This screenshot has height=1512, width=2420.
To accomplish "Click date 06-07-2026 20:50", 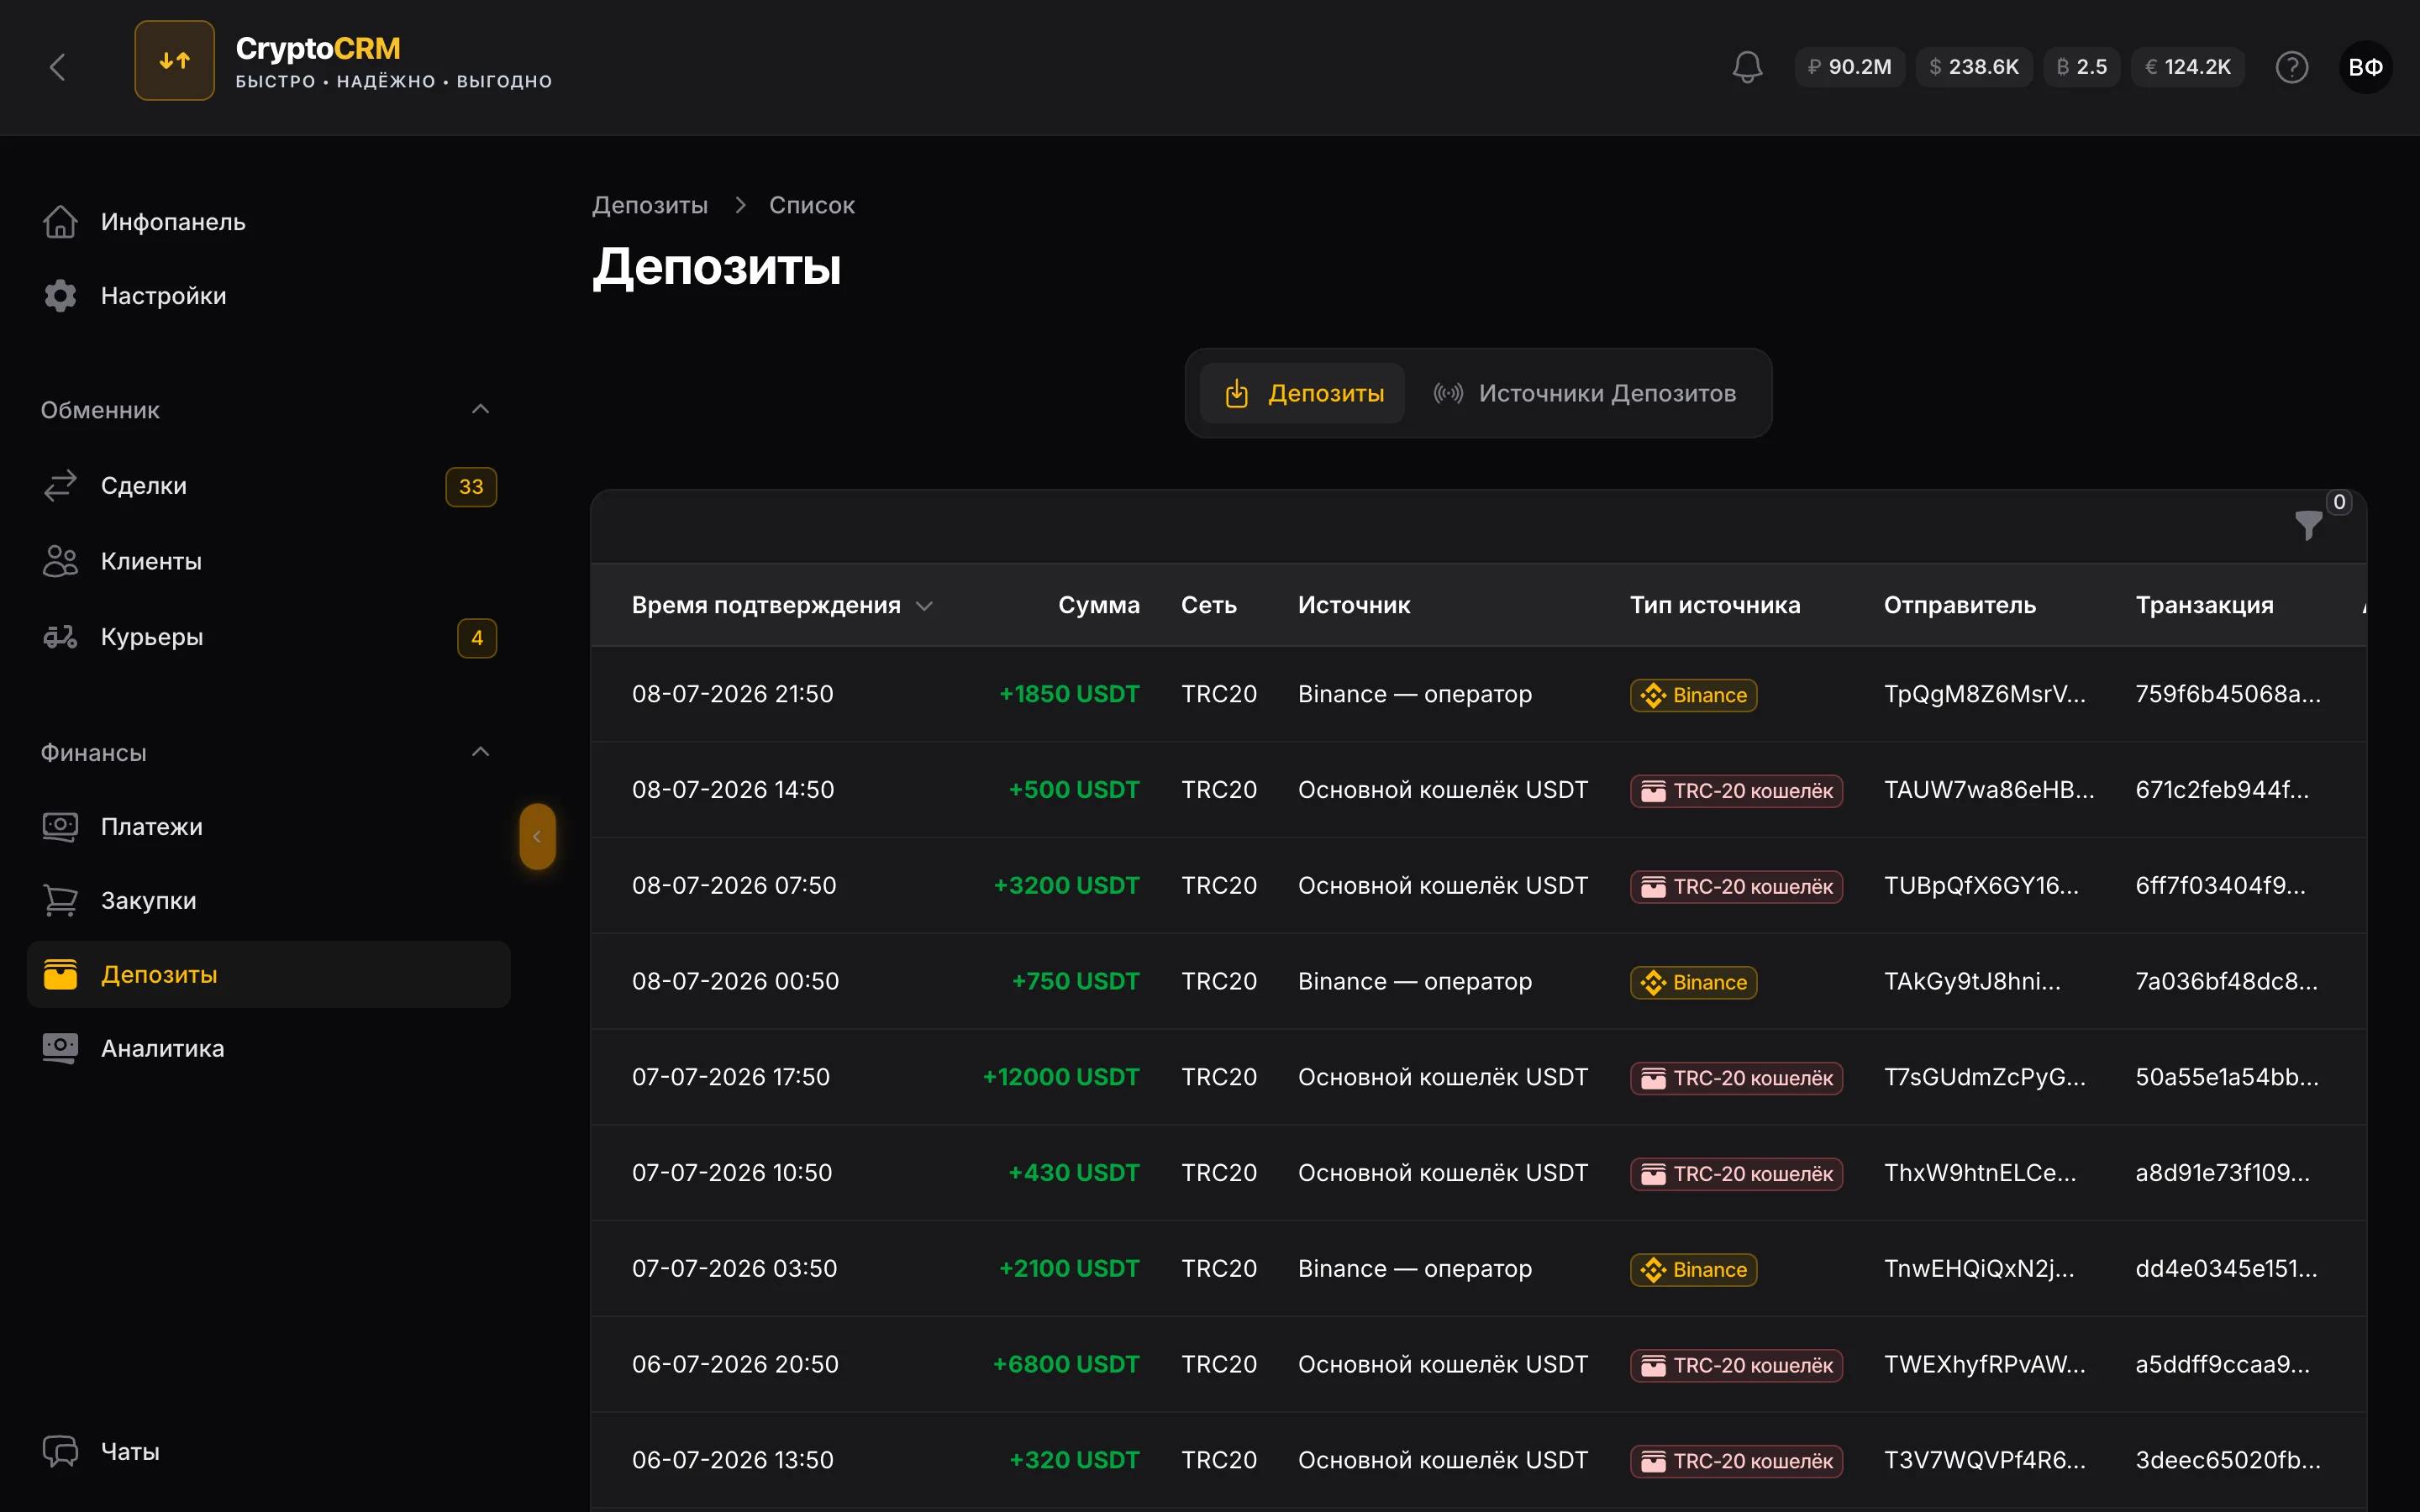I will 735,1364.
